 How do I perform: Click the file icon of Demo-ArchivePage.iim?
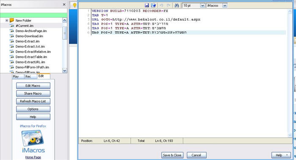pos(12,31)
